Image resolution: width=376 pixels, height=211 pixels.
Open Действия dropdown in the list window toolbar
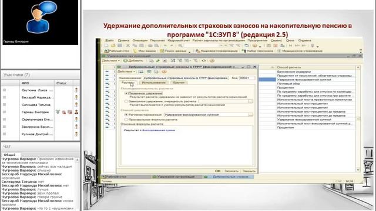[x=111, y=60]
